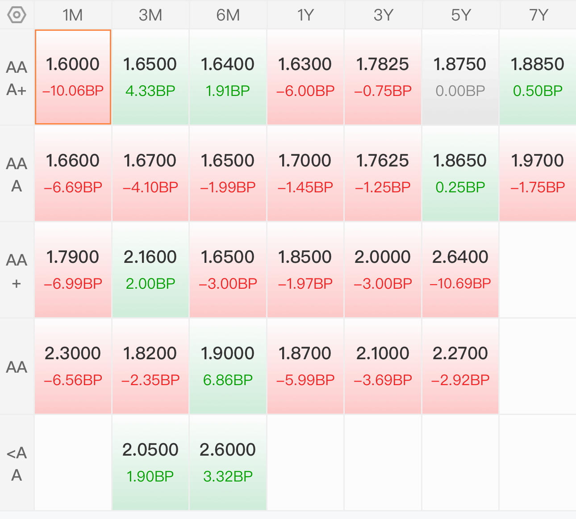The image size is (576, 519).
Task: Open the AA+ 5Y cell 2.6400
Action: click(x=460, y=270)
